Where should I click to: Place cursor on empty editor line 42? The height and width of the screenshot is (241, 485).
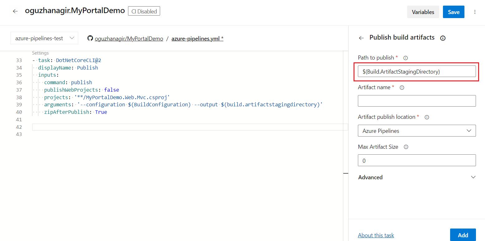click(190, 127)
